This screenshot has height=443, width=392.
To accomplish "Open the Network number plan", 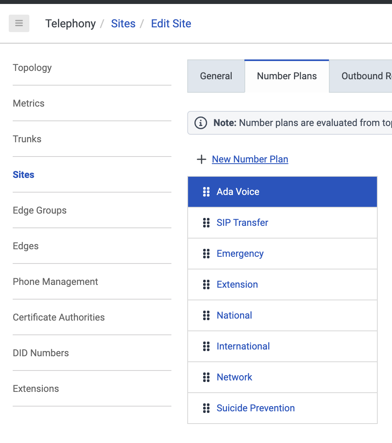I will click(x=234, y=377).
